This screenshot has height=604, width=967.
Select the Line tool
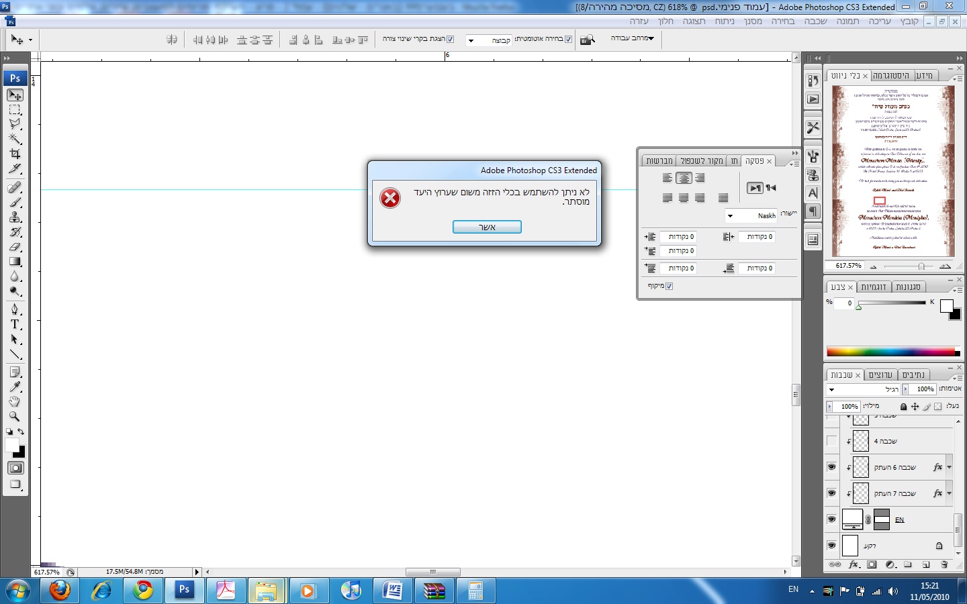point(15,354)
